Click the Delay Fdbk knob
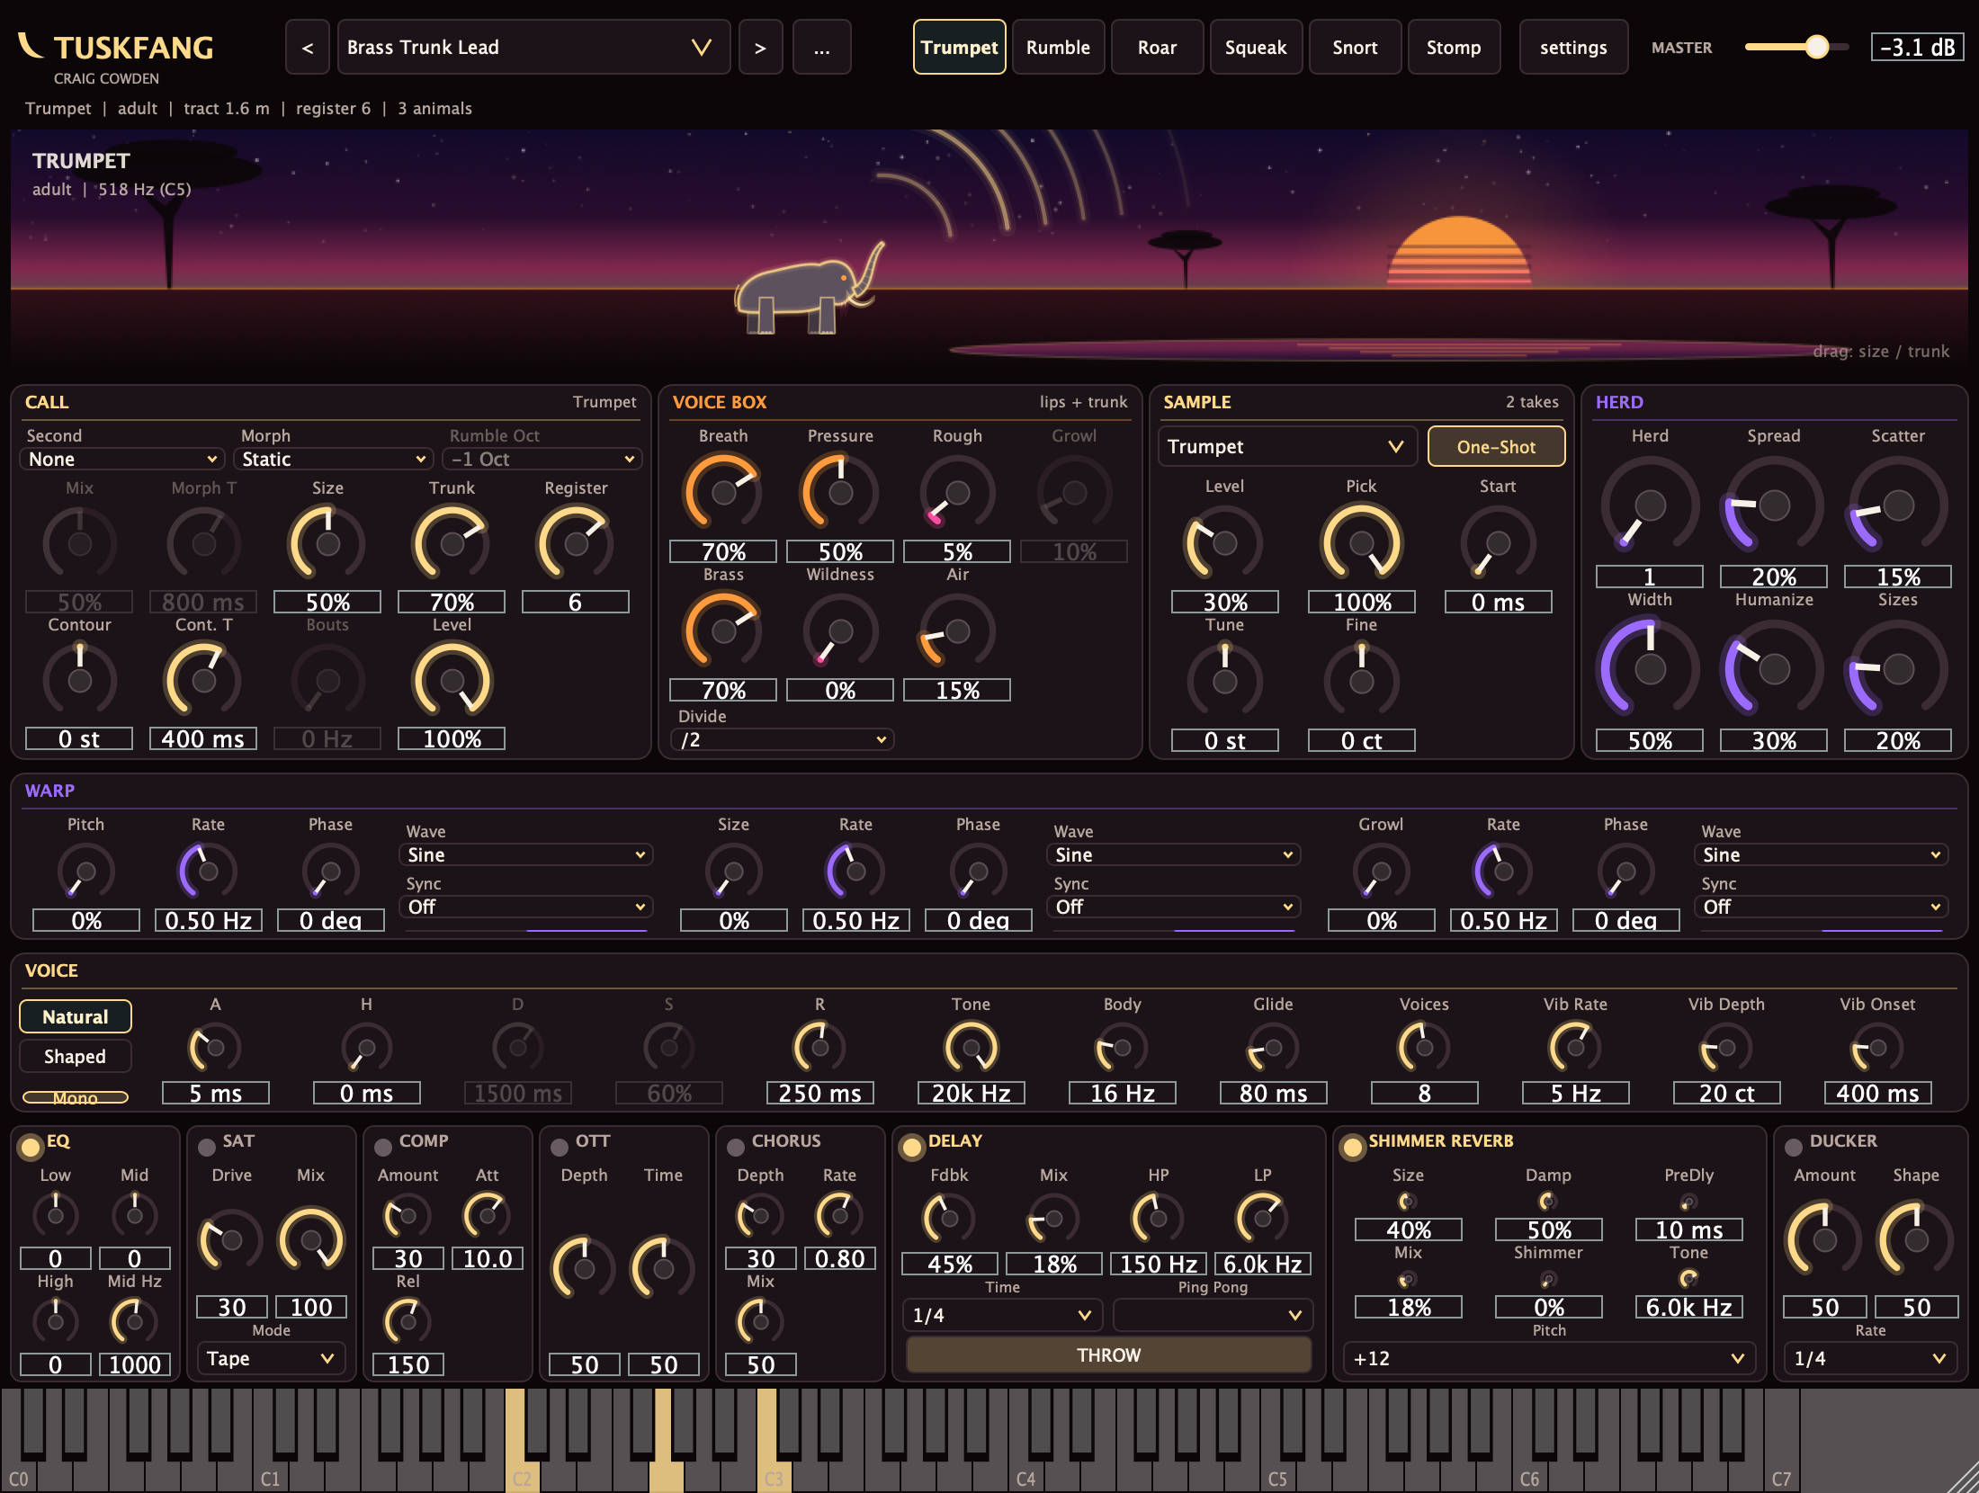Screen dimensions: 1979x1493 click(x=949, y=1219)
